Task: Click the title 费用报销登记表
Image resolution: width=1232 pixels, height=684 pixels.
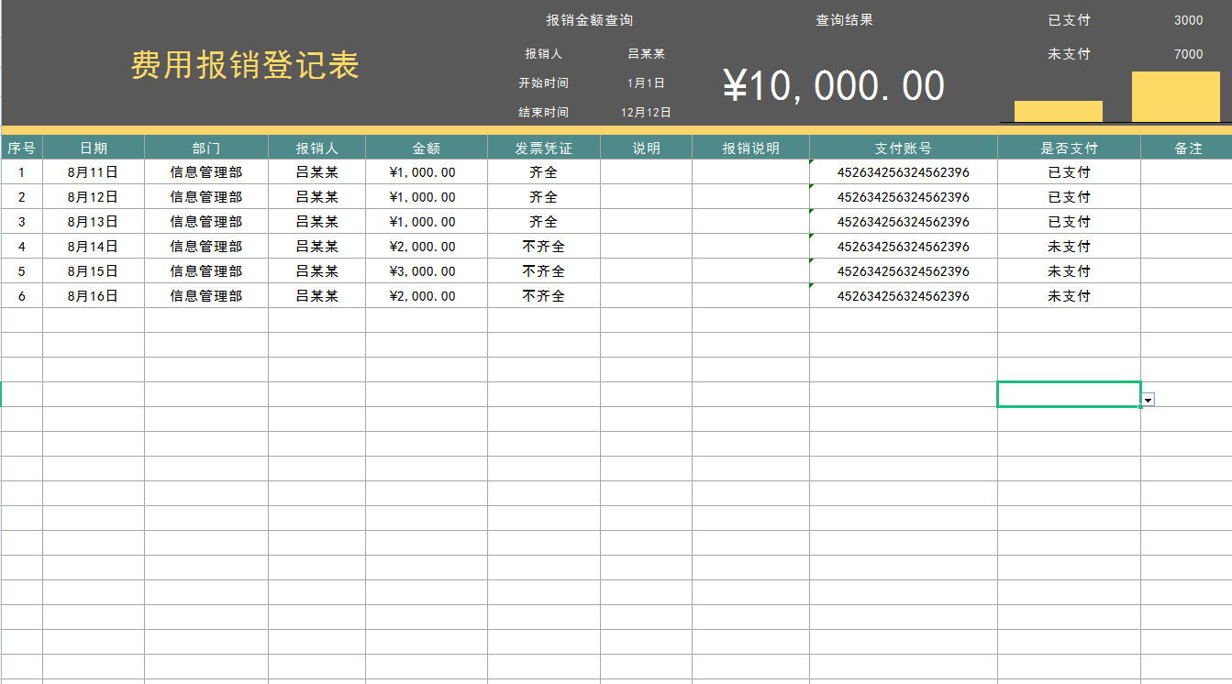Action: 244,65
